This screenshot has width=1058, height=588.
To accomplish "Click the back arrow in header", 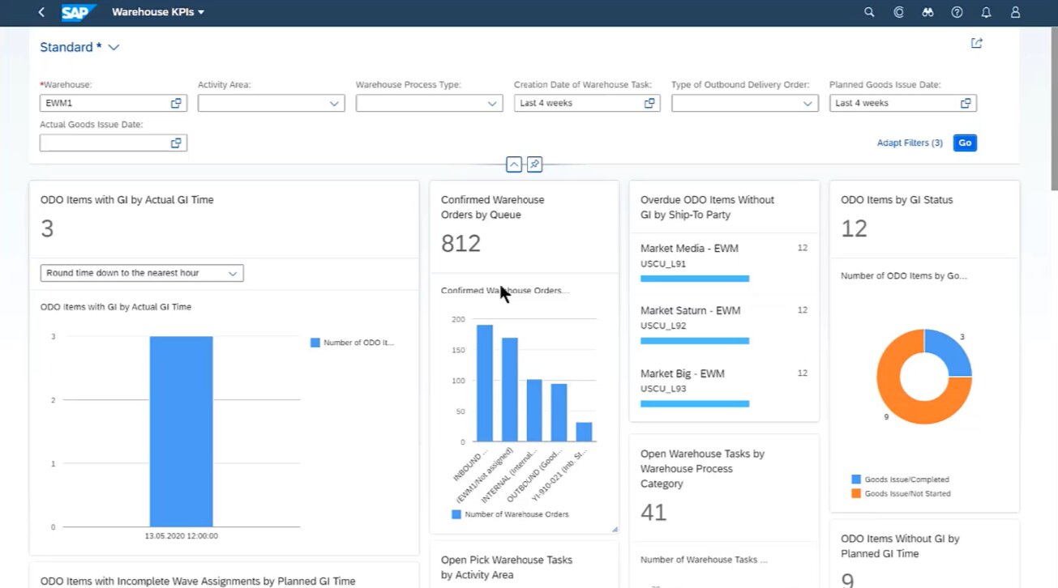I will pyautogui.click(x=41, y=12).
